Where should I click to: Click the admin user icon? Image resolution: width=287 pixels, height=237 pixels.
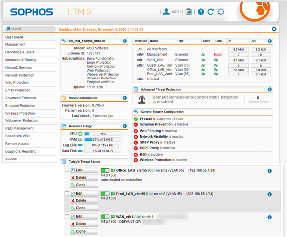[x=166, y=12]
